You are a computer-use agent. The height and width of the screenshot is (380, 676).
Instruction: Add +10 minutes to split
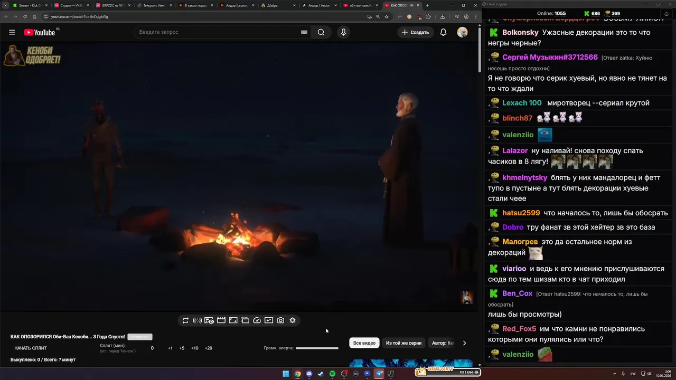pos(194,348)
